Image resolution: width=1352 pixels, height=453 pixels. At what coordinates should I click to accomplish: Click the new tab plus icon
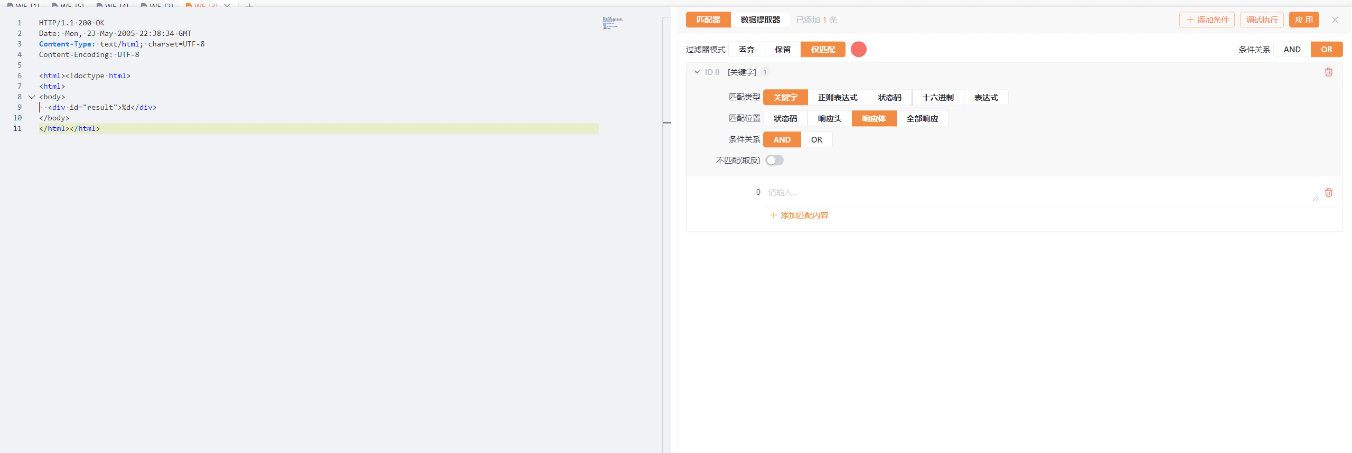[x=249, y=5]
